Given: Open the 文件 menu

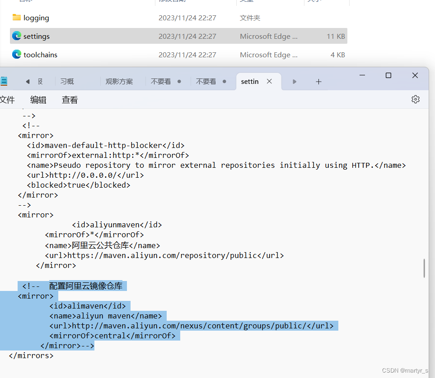Looking at the screenshot, I should coord(7,100).
